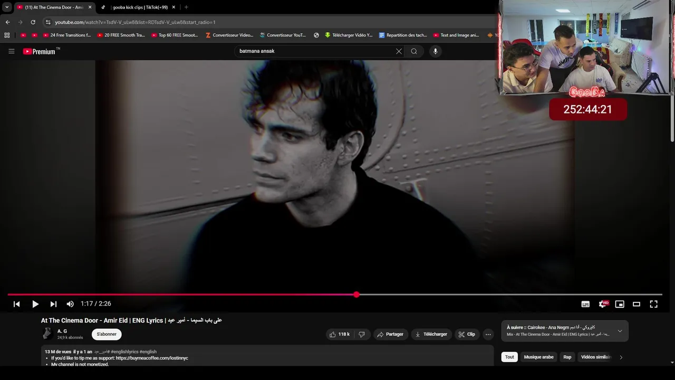The image size is (675, 380).
Task: Open the Télécharger Vidéo Y... bookmark
Action: (x=349, y=35)
